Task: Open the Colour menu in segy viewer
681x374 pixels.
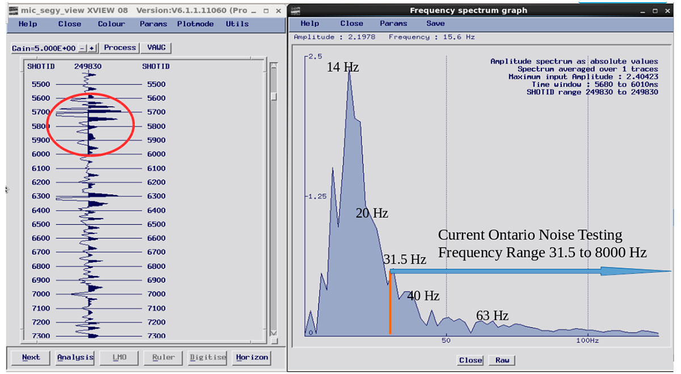Action: click(111, 24)
